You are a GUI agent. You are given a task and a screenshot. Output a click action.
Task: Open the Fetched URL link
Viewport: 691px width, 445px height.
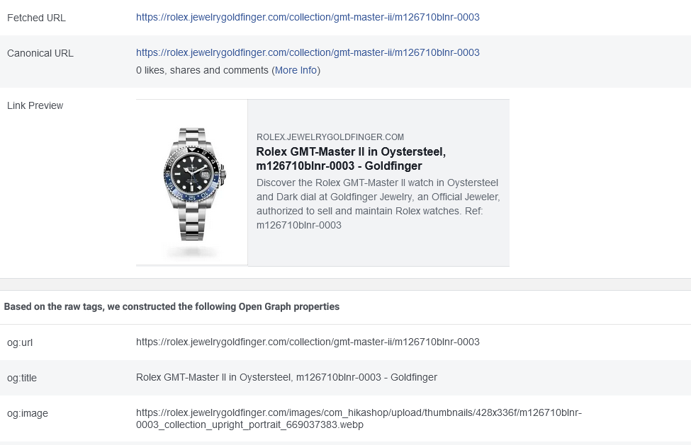tap(308, 17)
